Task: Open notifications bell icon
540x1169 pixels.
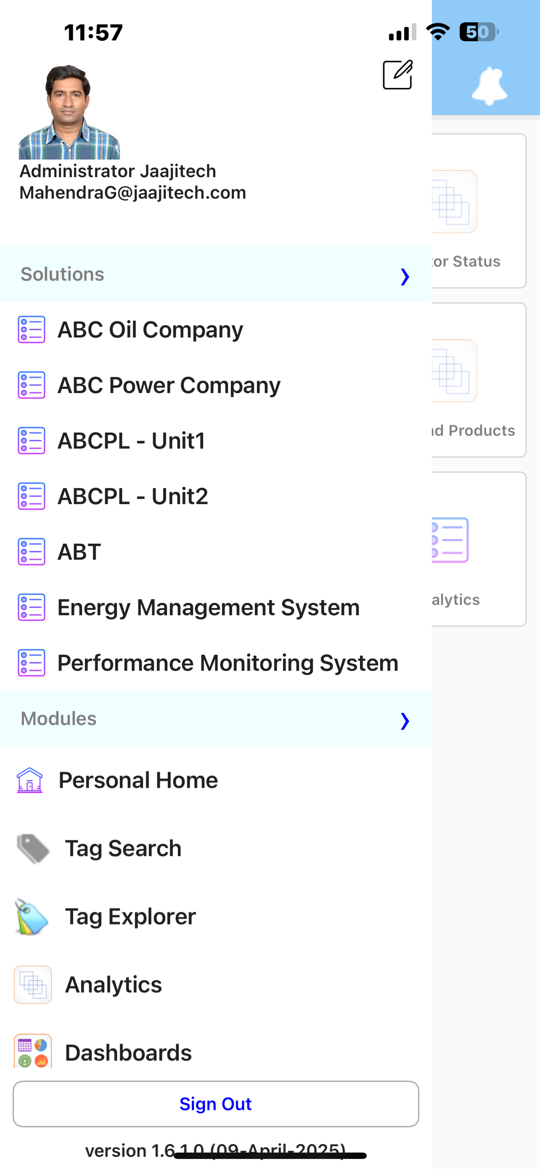Action: click(489, 86)
